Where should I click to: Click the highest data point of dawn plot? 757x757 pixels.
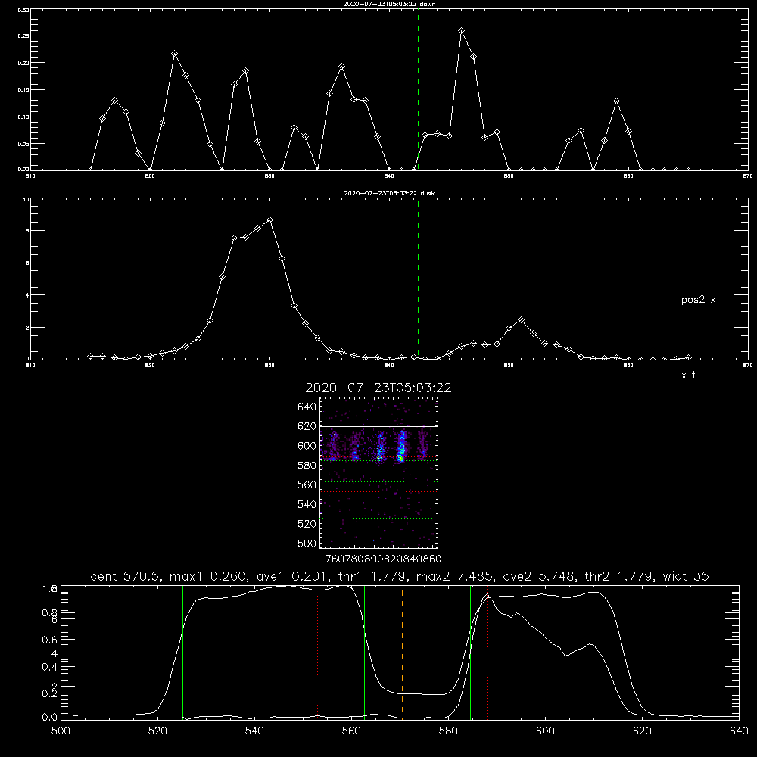(462, 31)
